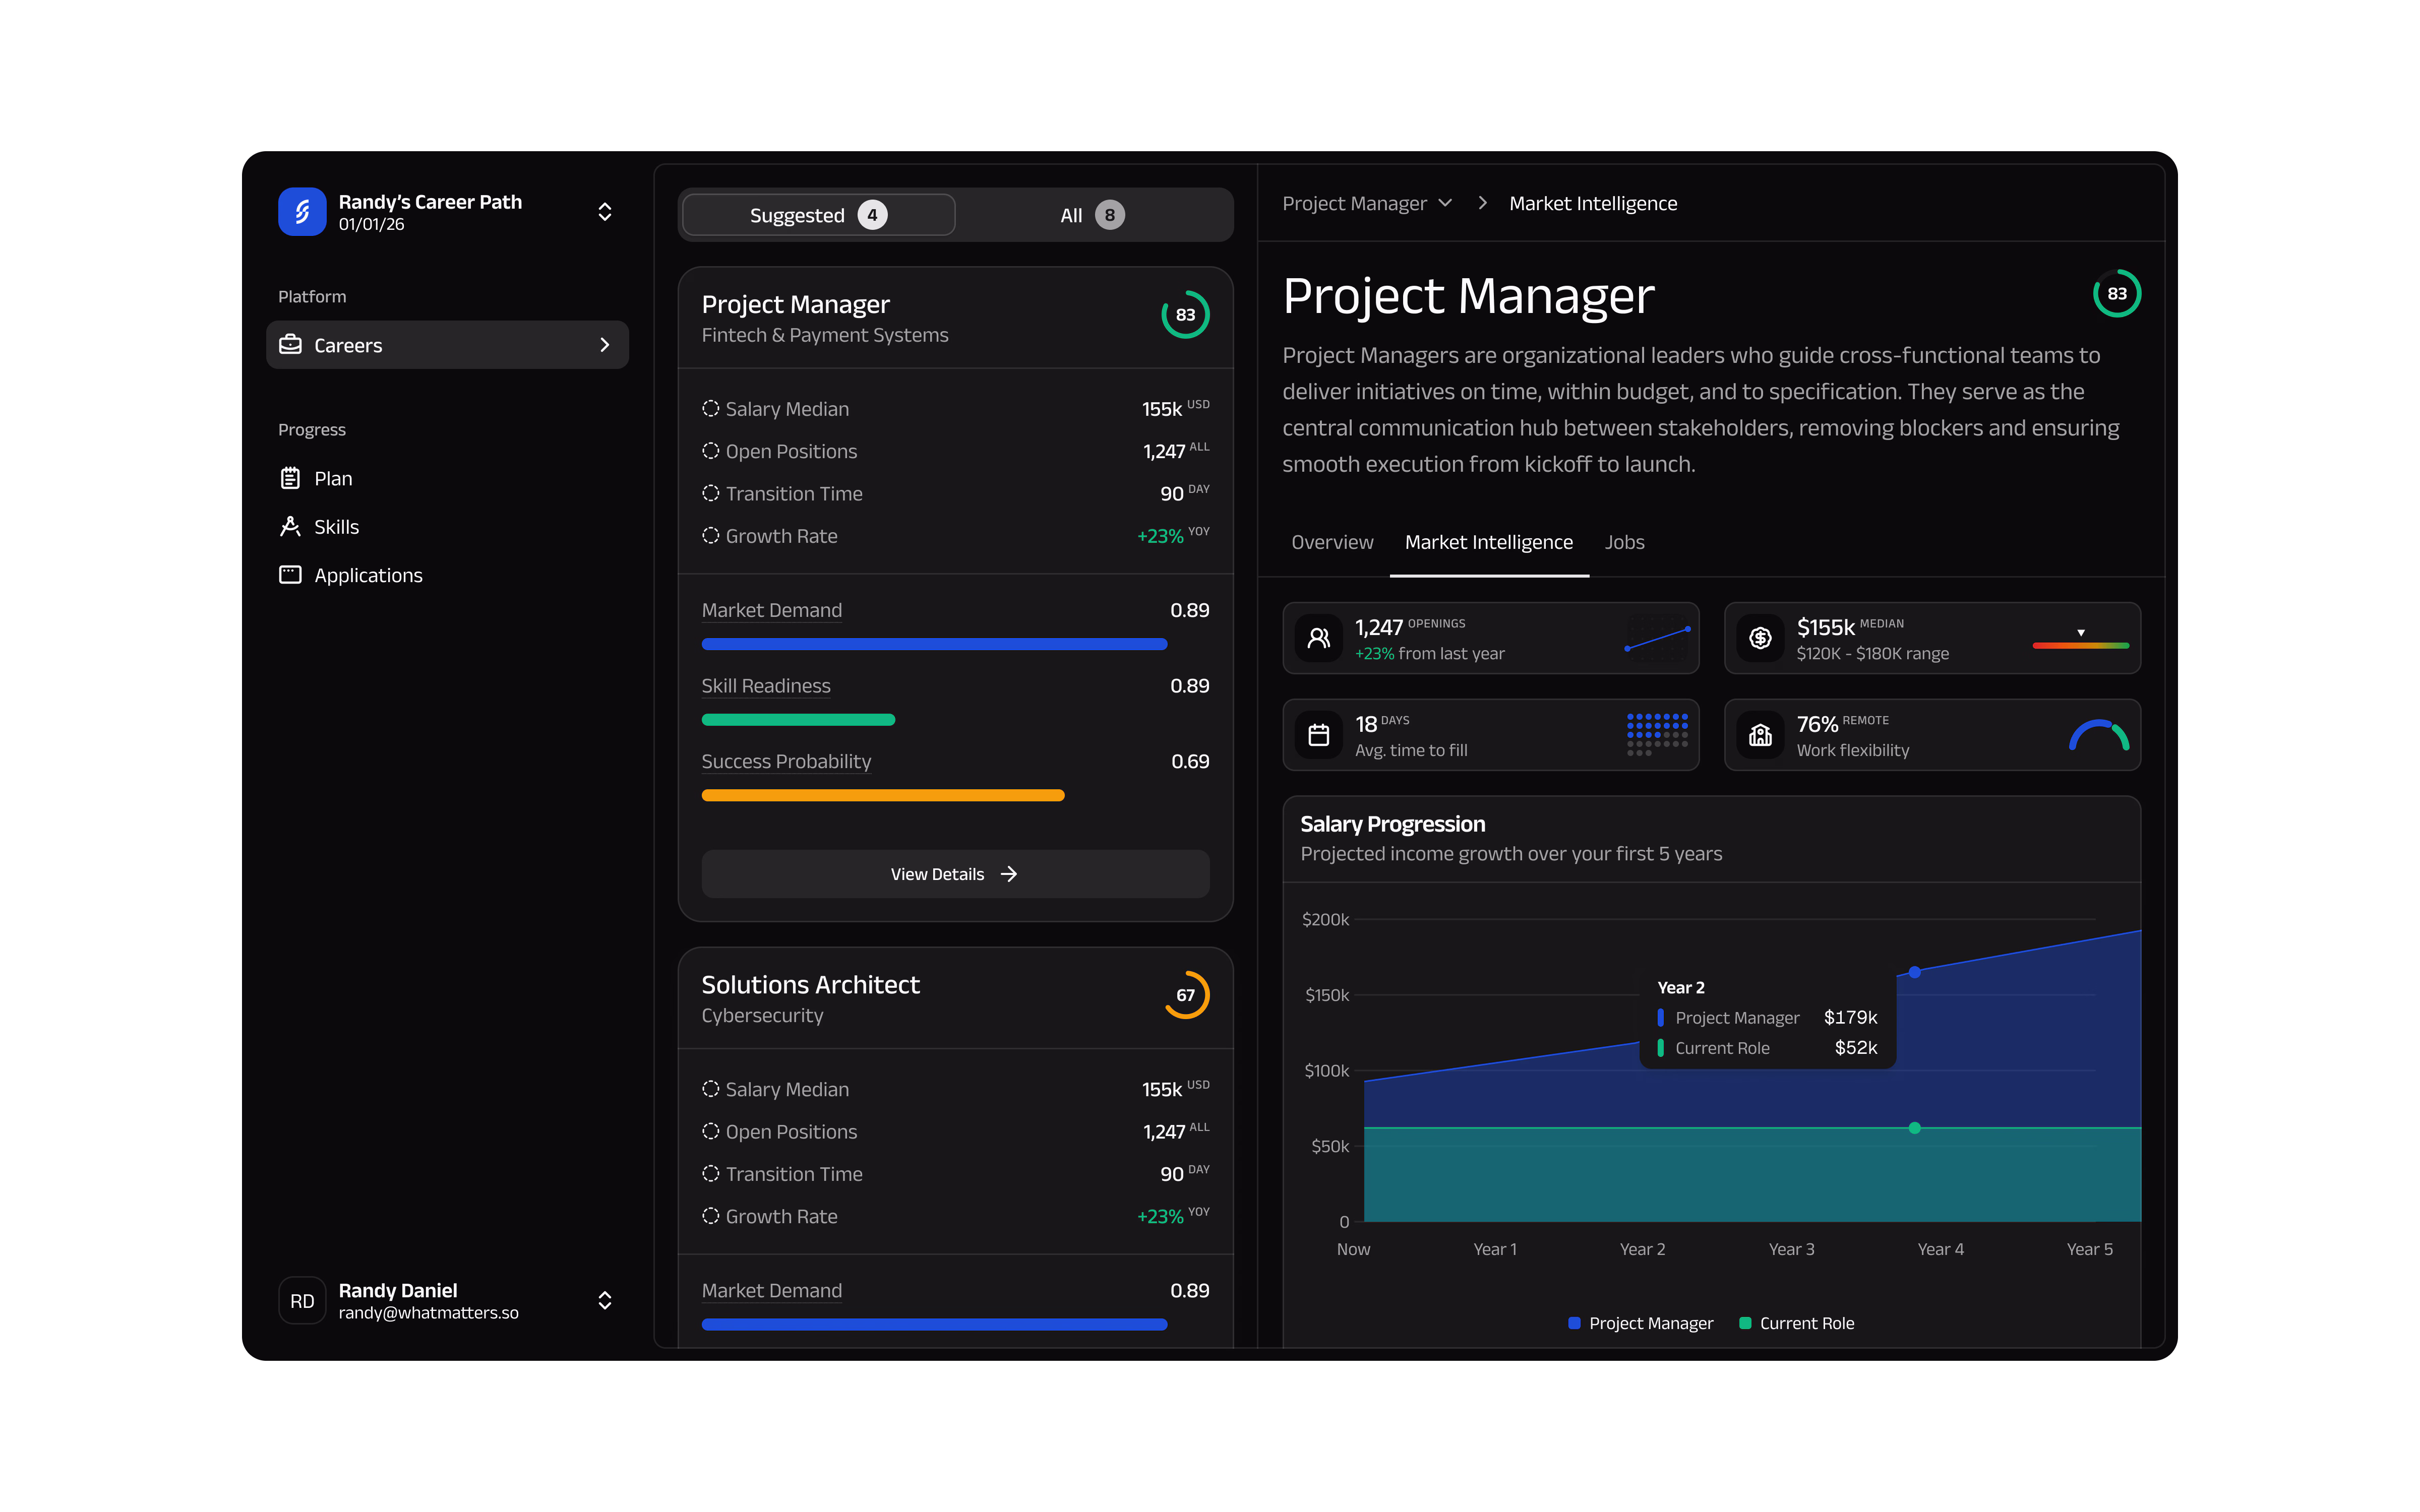Click the Salary Progression heading
This screenshot has height=1512, width=2420.
point(1392,824)
